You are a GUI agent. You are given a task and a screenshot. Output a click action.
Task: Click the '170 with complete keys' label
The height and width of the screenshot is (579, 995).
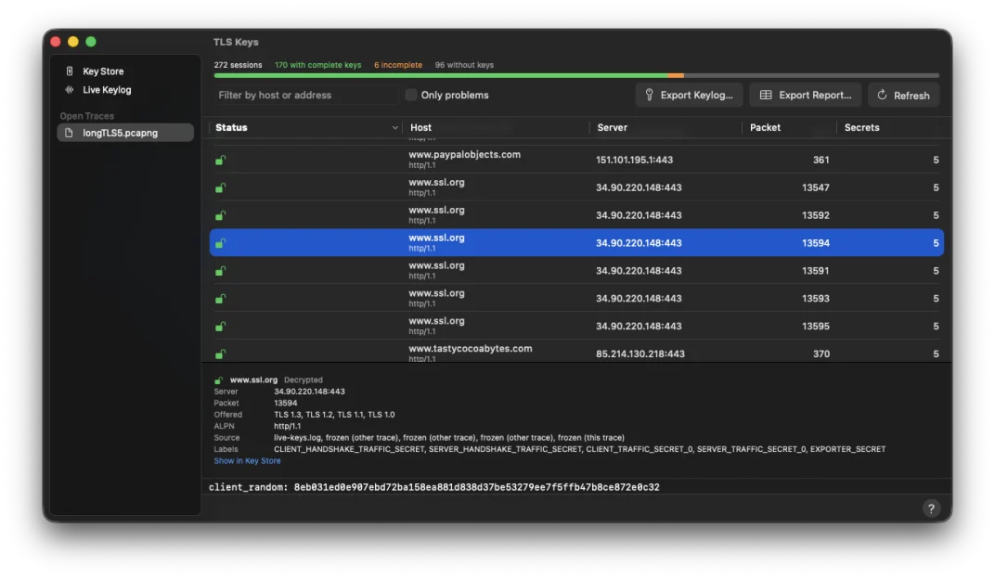[x=318, y=65]
